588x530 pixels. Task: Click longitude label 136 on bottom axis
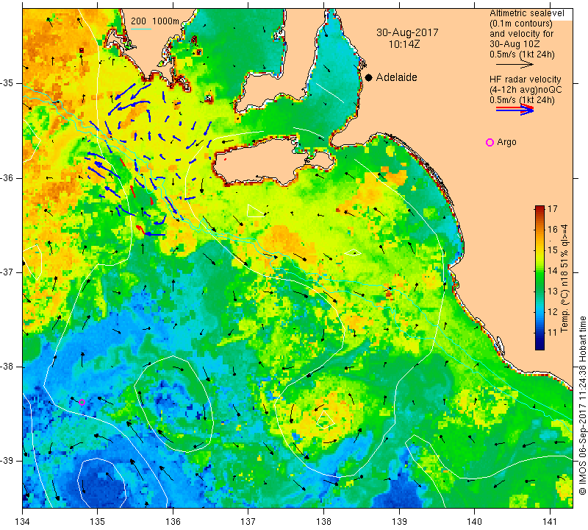(x=173, y=521)
